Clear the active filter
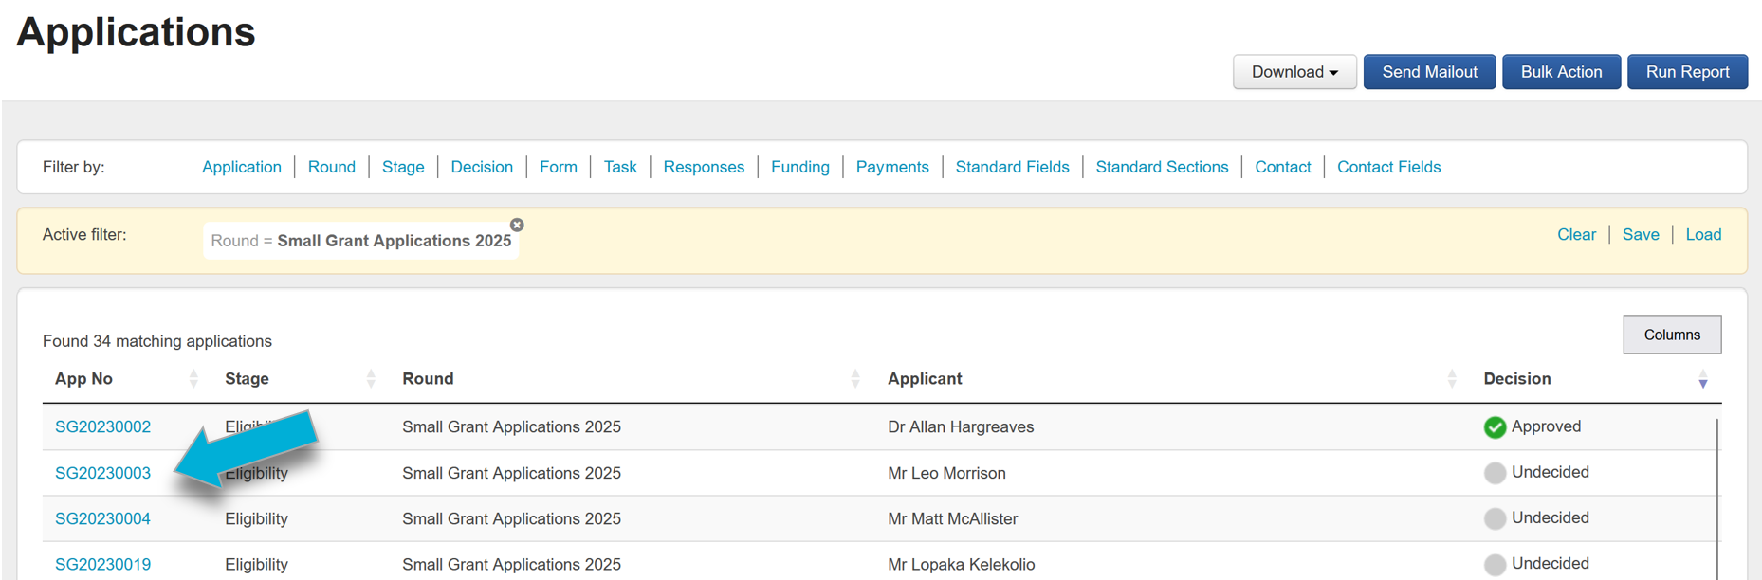Image resolution: width=1762 pixels, height=580 pixels. pyautogui.click(x=1576, y=235)
